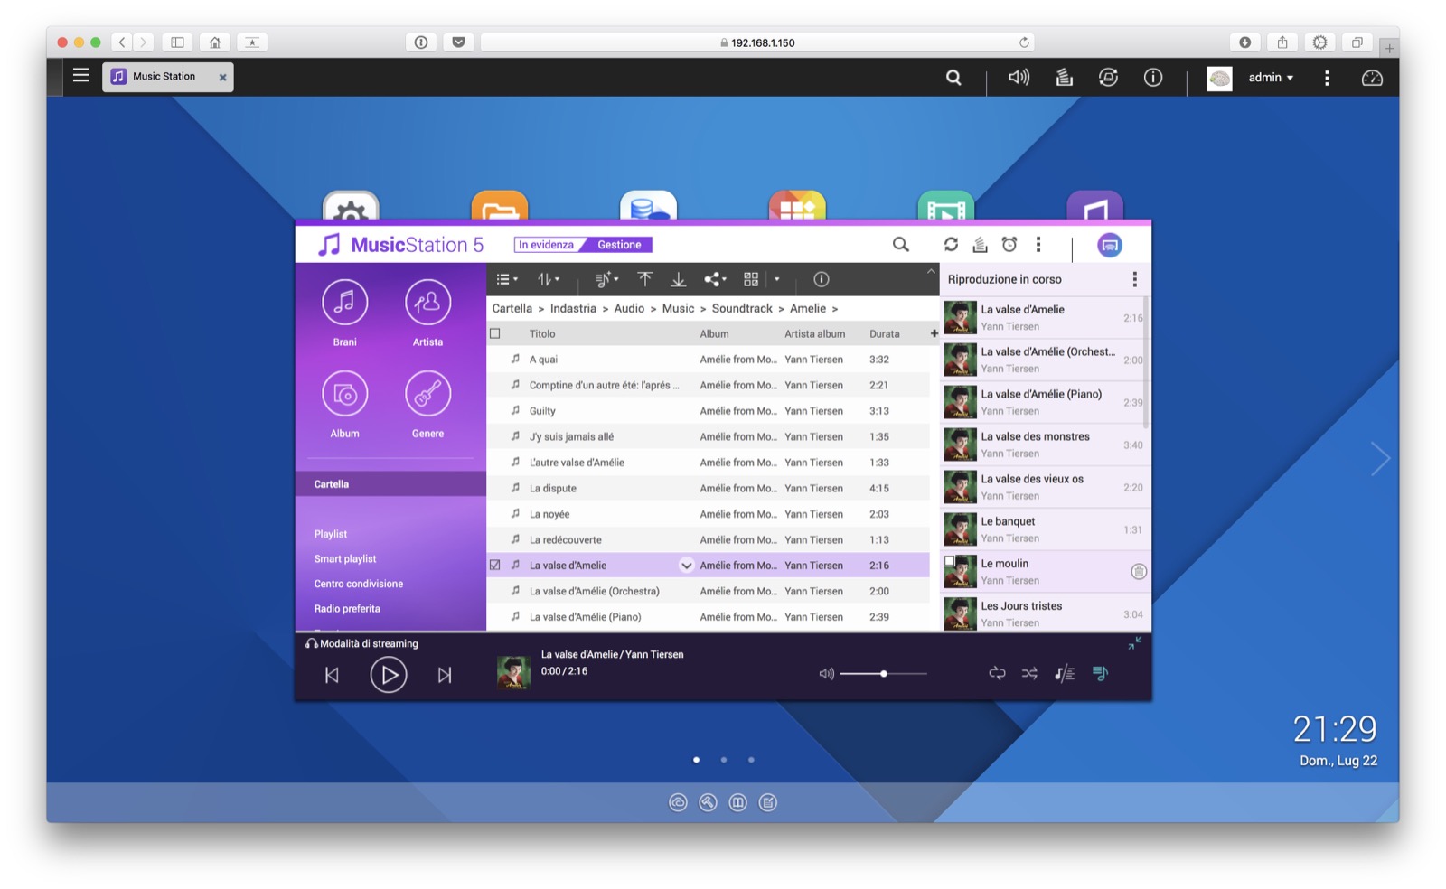Switch to In evidenza mode
This screenshot has height=889, width=1446.
(x=546, y=245)
